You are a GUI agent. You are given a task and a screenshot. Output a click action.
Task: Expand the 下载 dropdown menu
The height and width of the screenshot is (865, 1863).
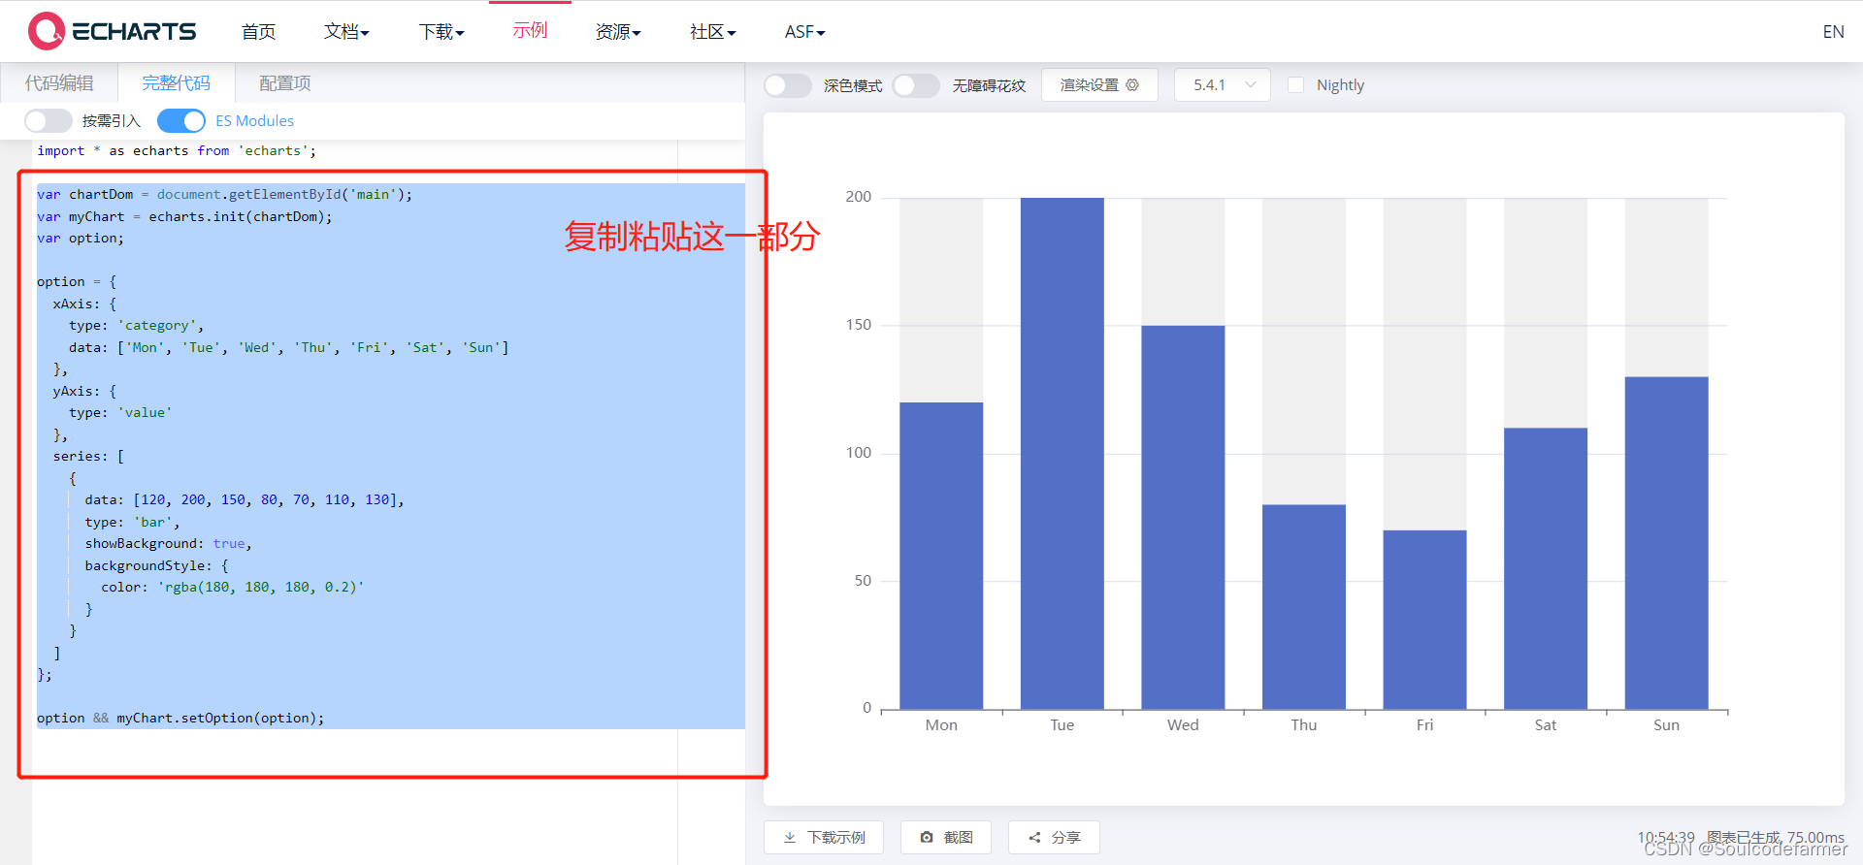pos(441,32)
